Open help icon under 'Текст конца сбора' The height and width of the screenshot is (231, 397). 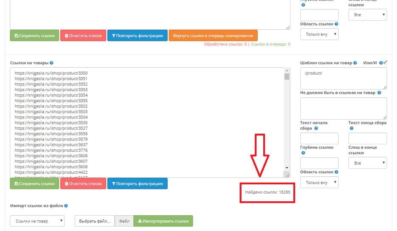coord(350,128)
